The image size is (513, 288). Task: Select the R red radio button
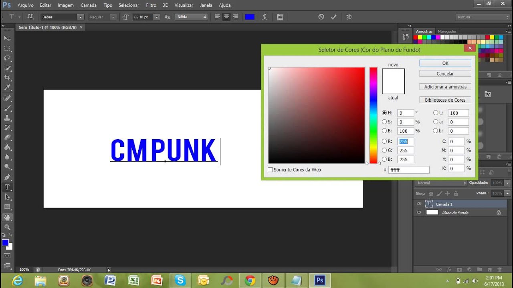[x=384, y=141]
